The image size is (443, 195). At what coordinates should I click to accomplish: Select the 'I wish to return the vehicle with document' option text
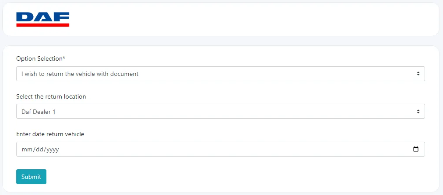coord(80,74)
